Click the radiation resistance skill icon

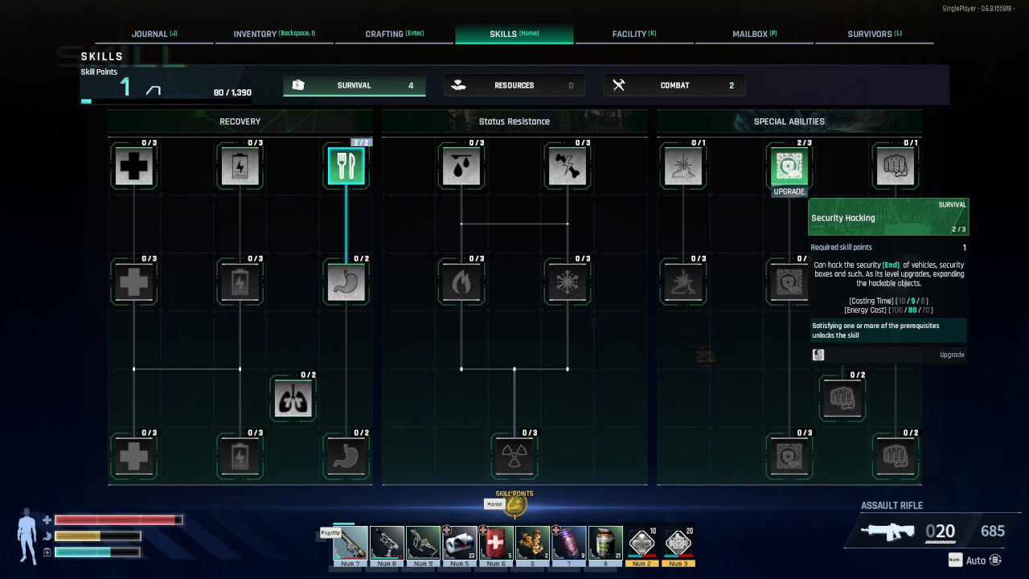pos(514,455)
